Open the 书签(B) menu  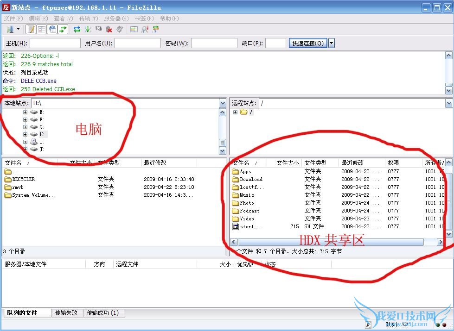[x=144, y=19]
